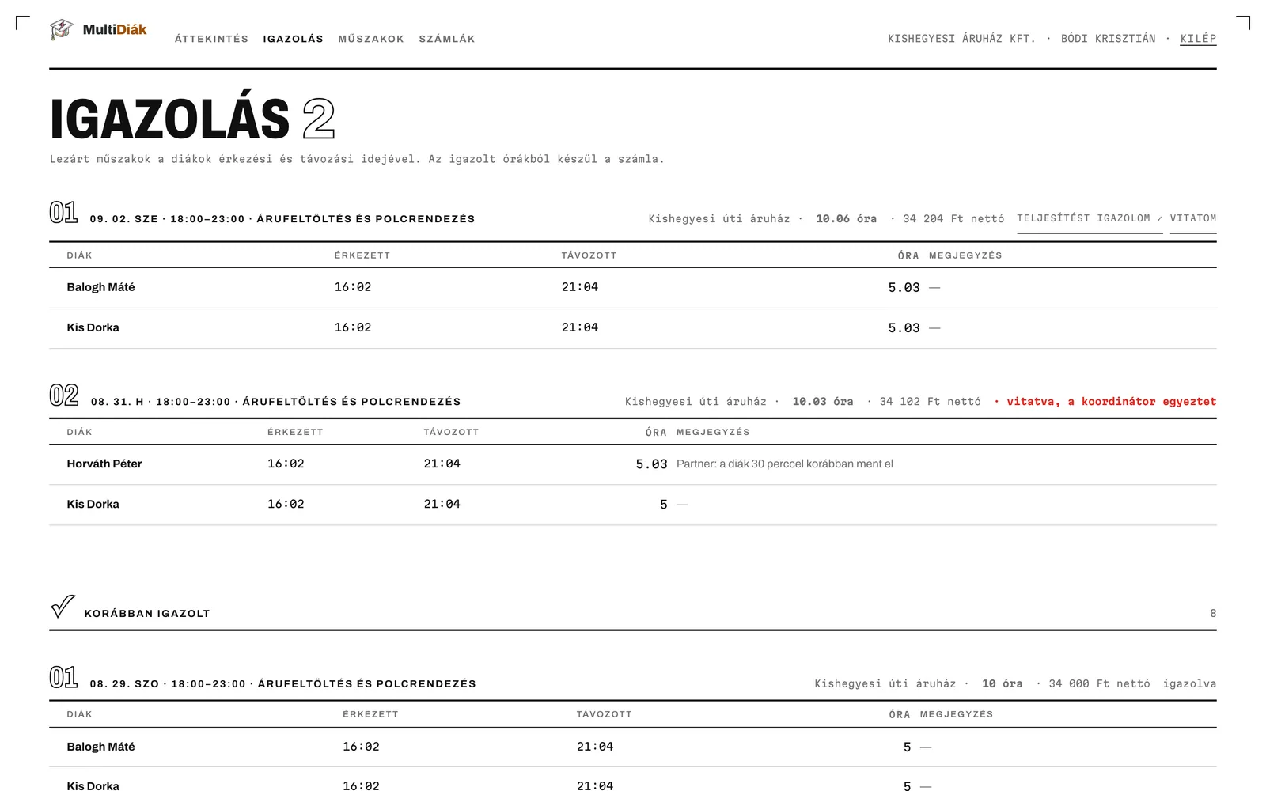Viewport: 1266px width, 791px height.
Task: Click the note Partner: a diák 30 perccel korábban ment el
Action: point(785,464)
